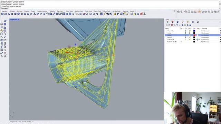
Task: Click the diagonal line tool in left sidebar
Action: pyautogui.click(x=2, y=53)
